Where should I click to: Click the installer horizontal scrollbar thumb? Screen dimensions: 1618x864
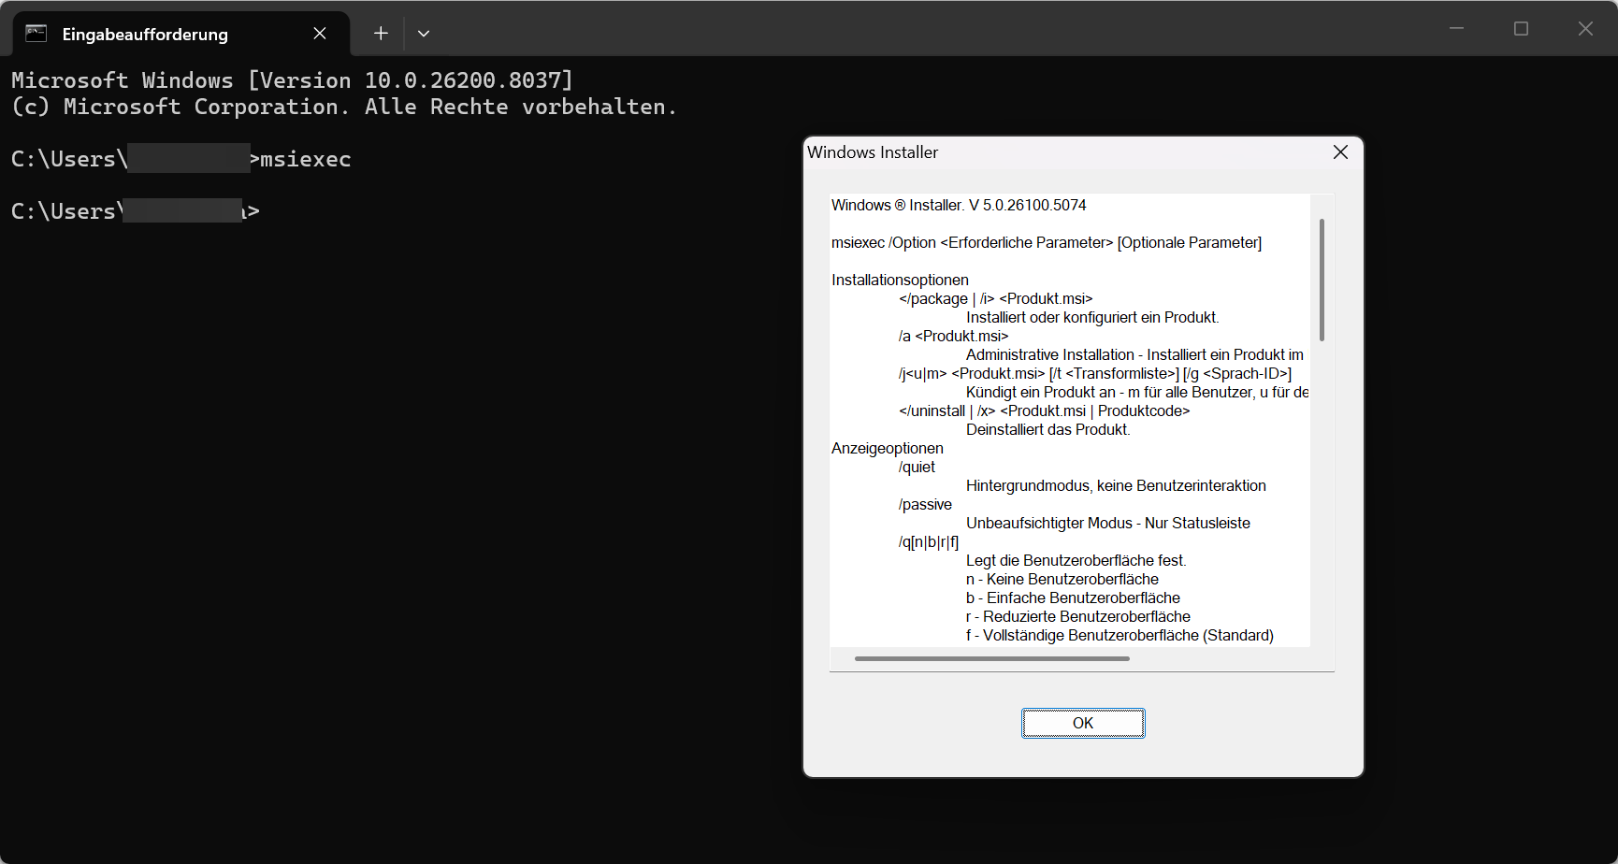coord(991,658)
